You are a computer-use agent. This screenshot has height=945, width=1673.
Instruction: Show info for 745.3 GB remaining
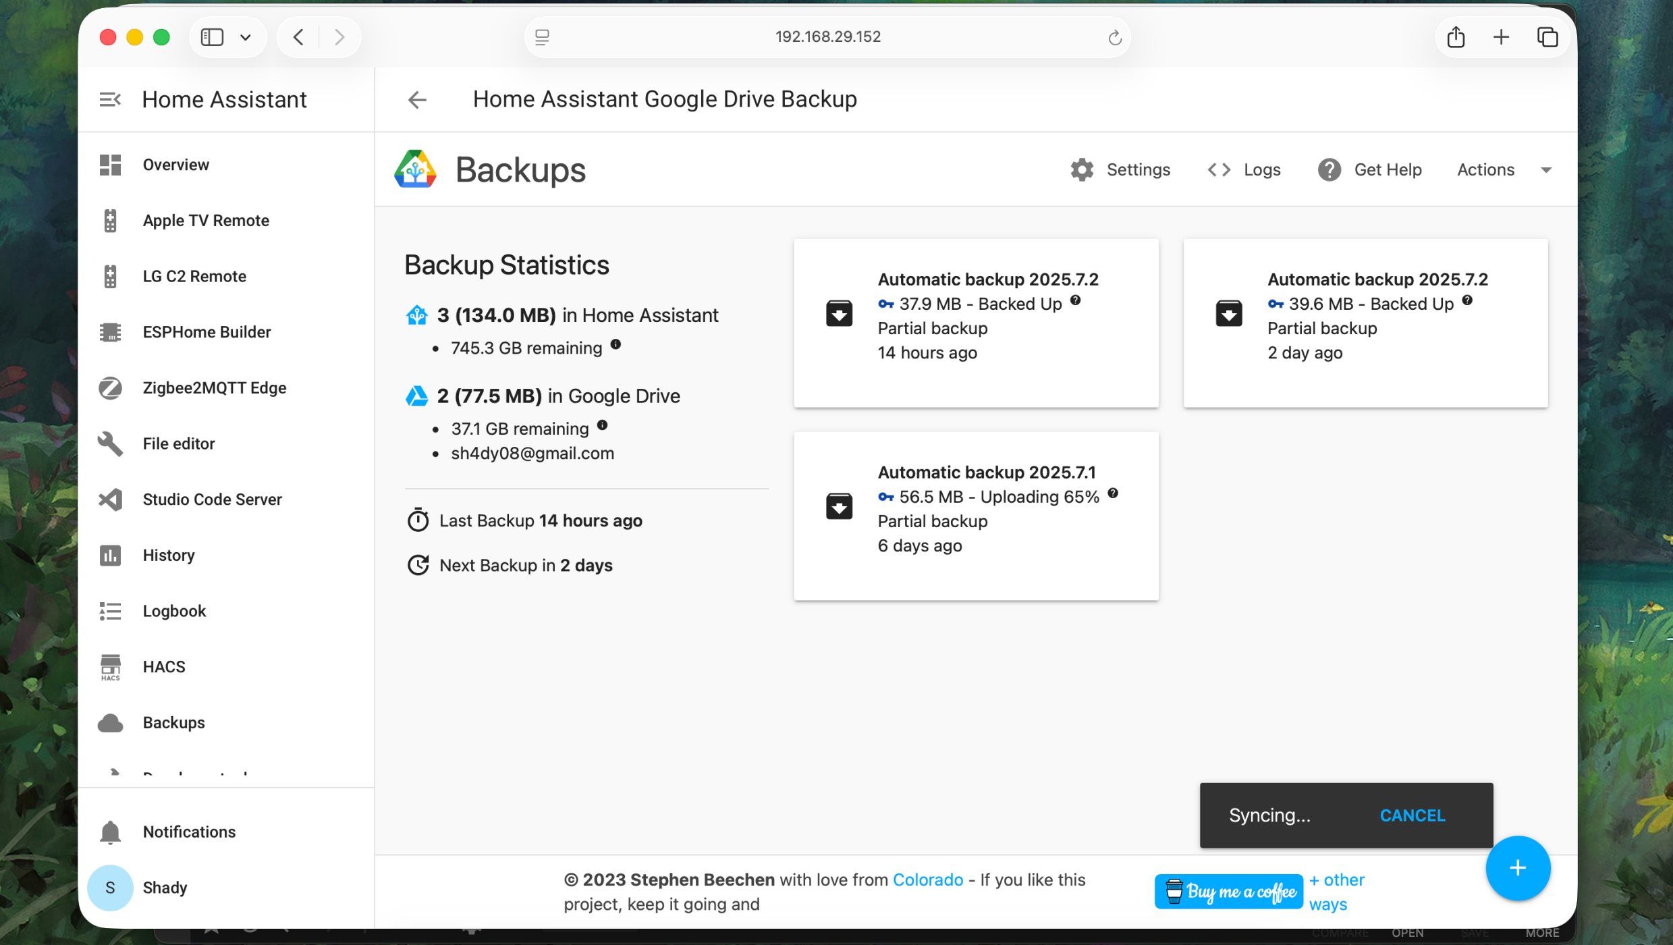point(615,344)
